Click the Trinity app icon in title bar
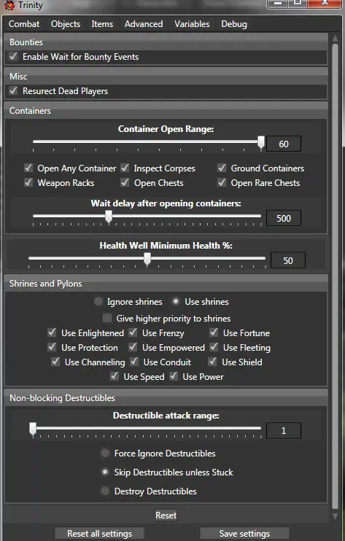 pos(9,5)
